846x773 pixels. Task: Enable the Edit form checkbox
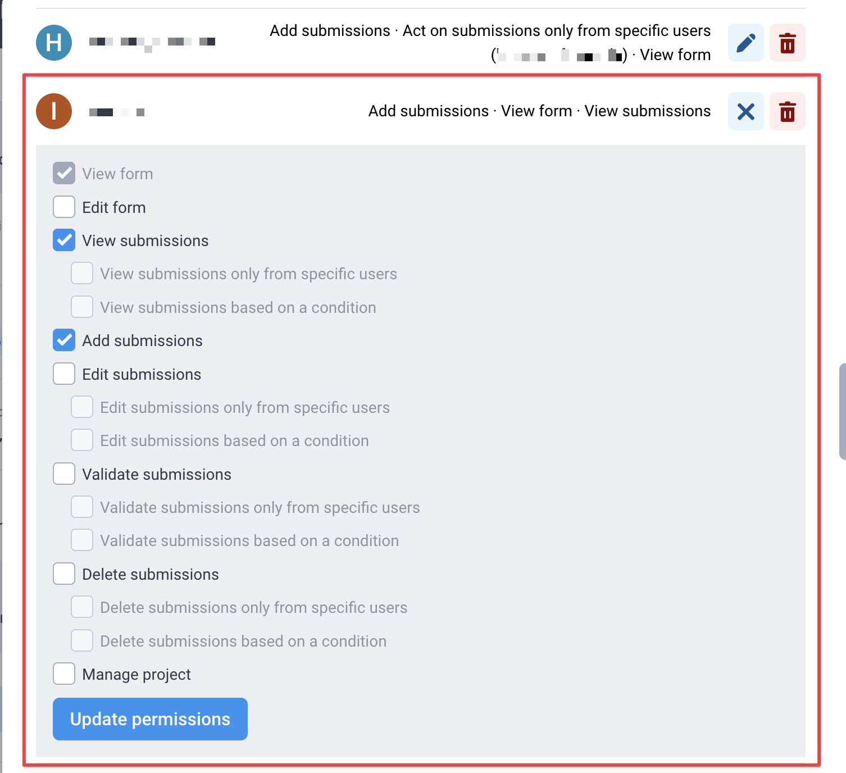64,207
